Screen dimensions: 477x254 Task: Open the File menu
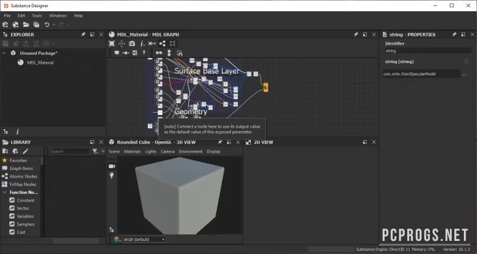(x=7, y=16)
